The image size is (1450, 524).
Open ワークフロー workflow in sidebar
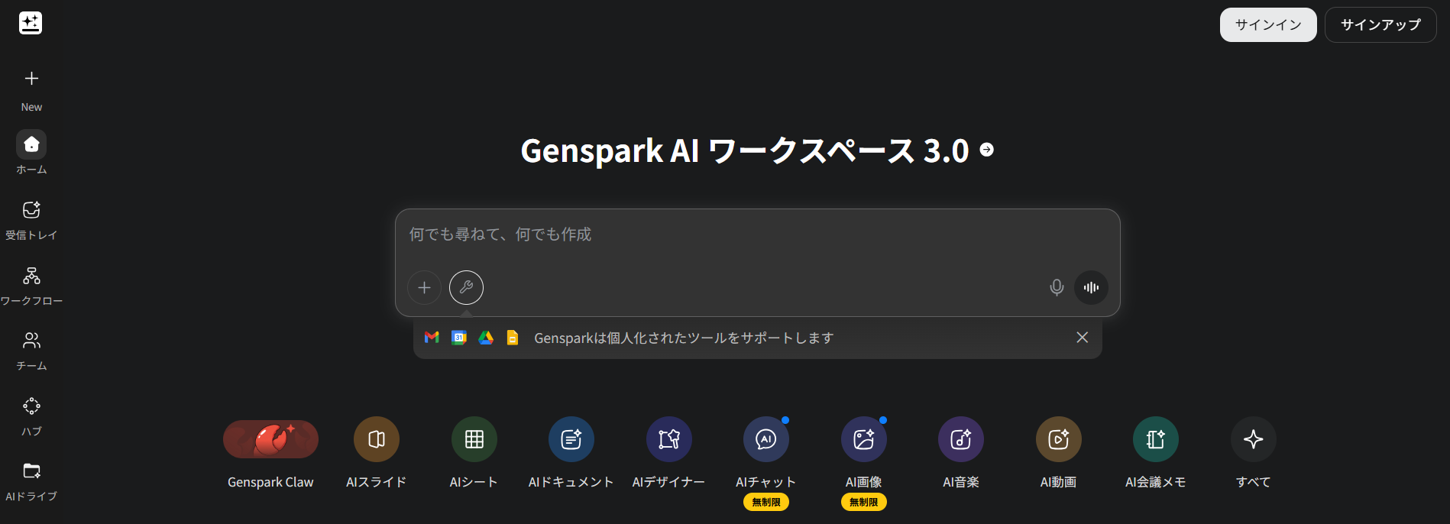point(31,286)
